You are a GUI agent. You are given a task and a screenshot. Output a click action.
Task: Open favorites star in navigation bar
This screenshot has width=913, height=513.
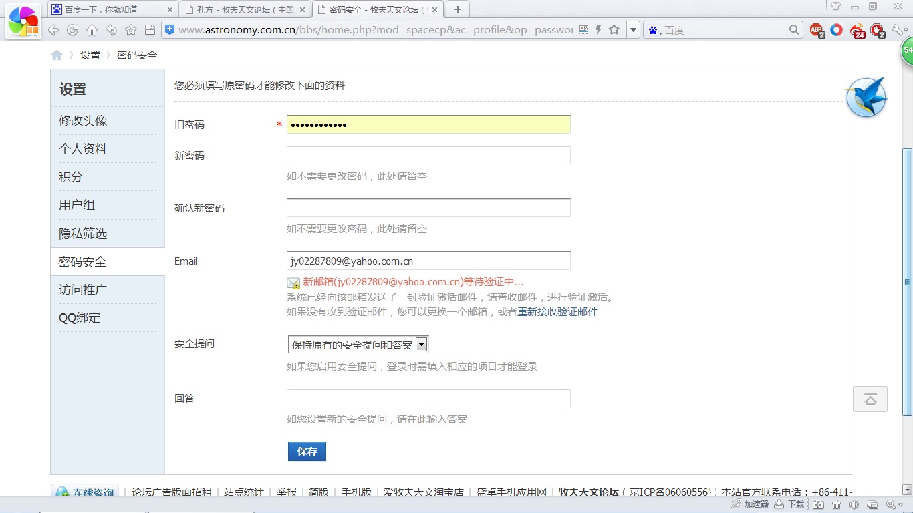(x=130, y=30)
